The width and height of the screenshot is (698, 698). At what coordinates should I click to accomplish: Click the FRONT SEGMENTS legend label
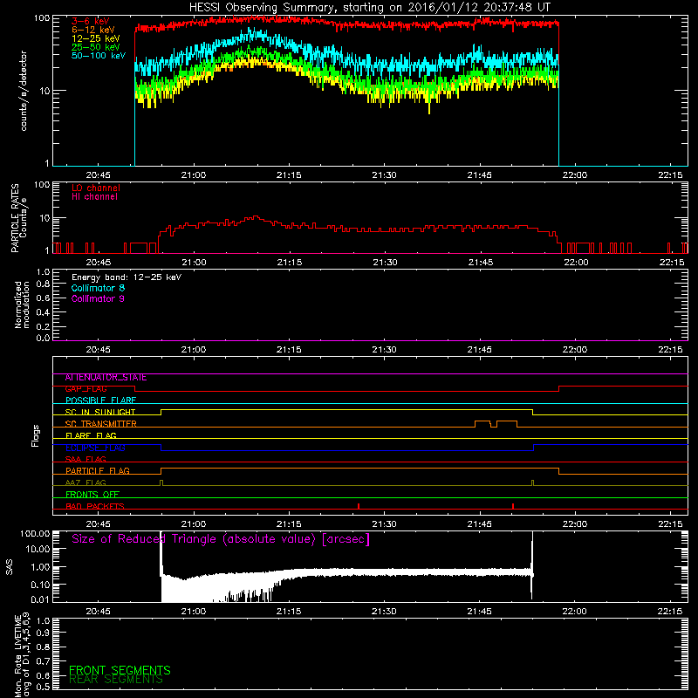(120, 670)
